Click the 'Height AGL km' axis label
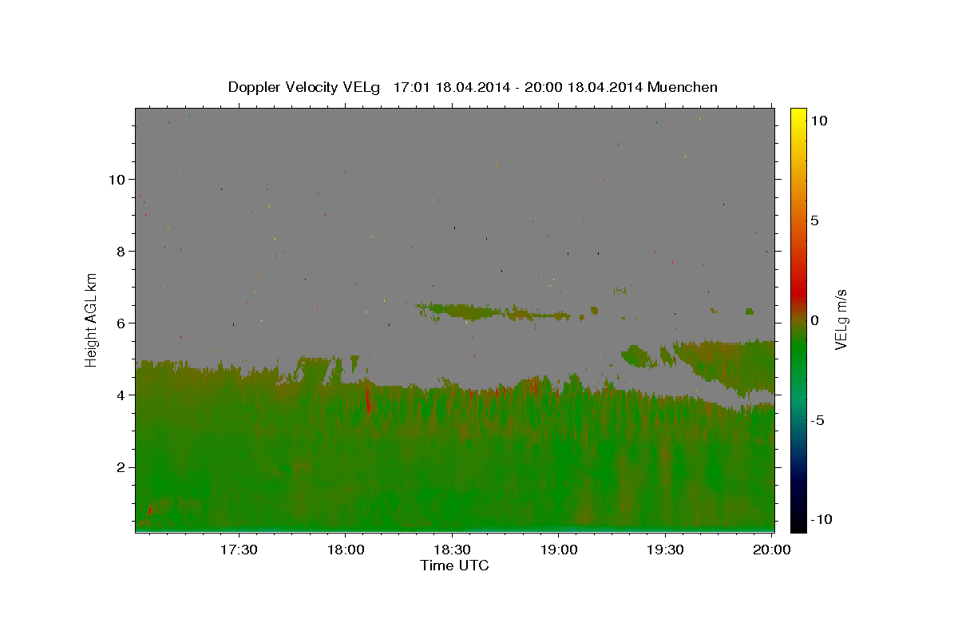958x639 pixels. pyautogui.click(x=91, y=319)
